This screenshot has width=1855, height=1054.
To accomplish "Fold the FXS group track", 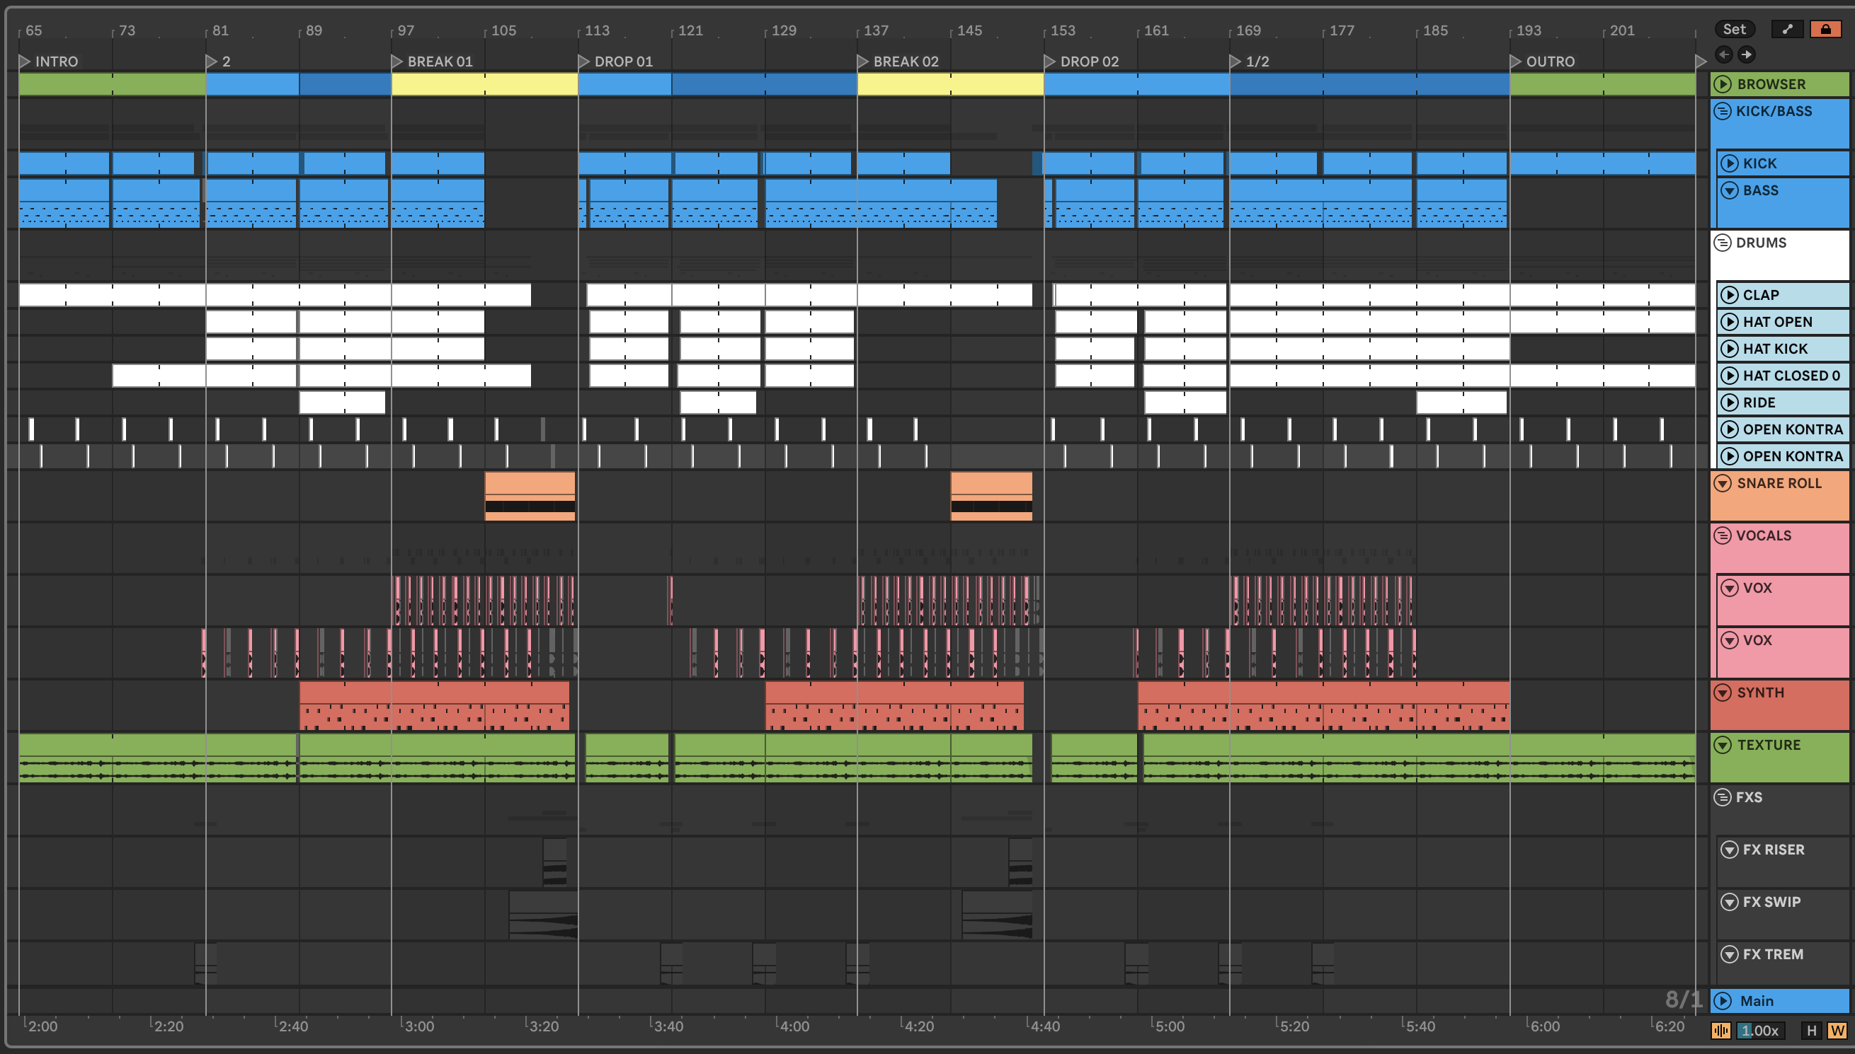I will tap(1723, 797).
